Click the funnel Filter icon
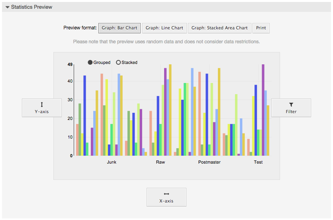Screen dimensions: 333x220 291,104
